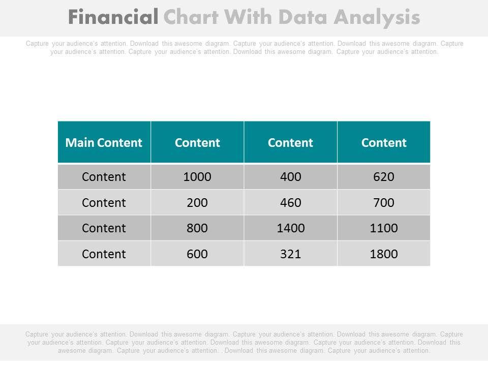488x366 pixels.
Task: Click the 'Main Content' header cell
Action: pos(104,143)
